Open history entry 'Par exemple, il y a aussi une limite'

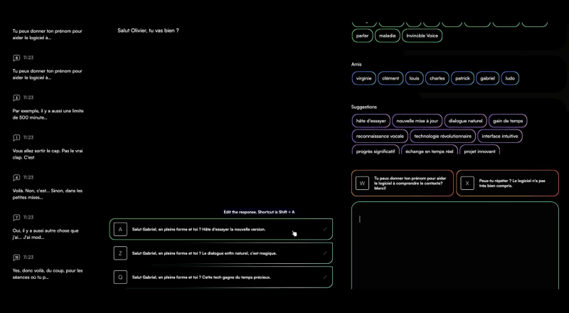click(x=48, y=114)
